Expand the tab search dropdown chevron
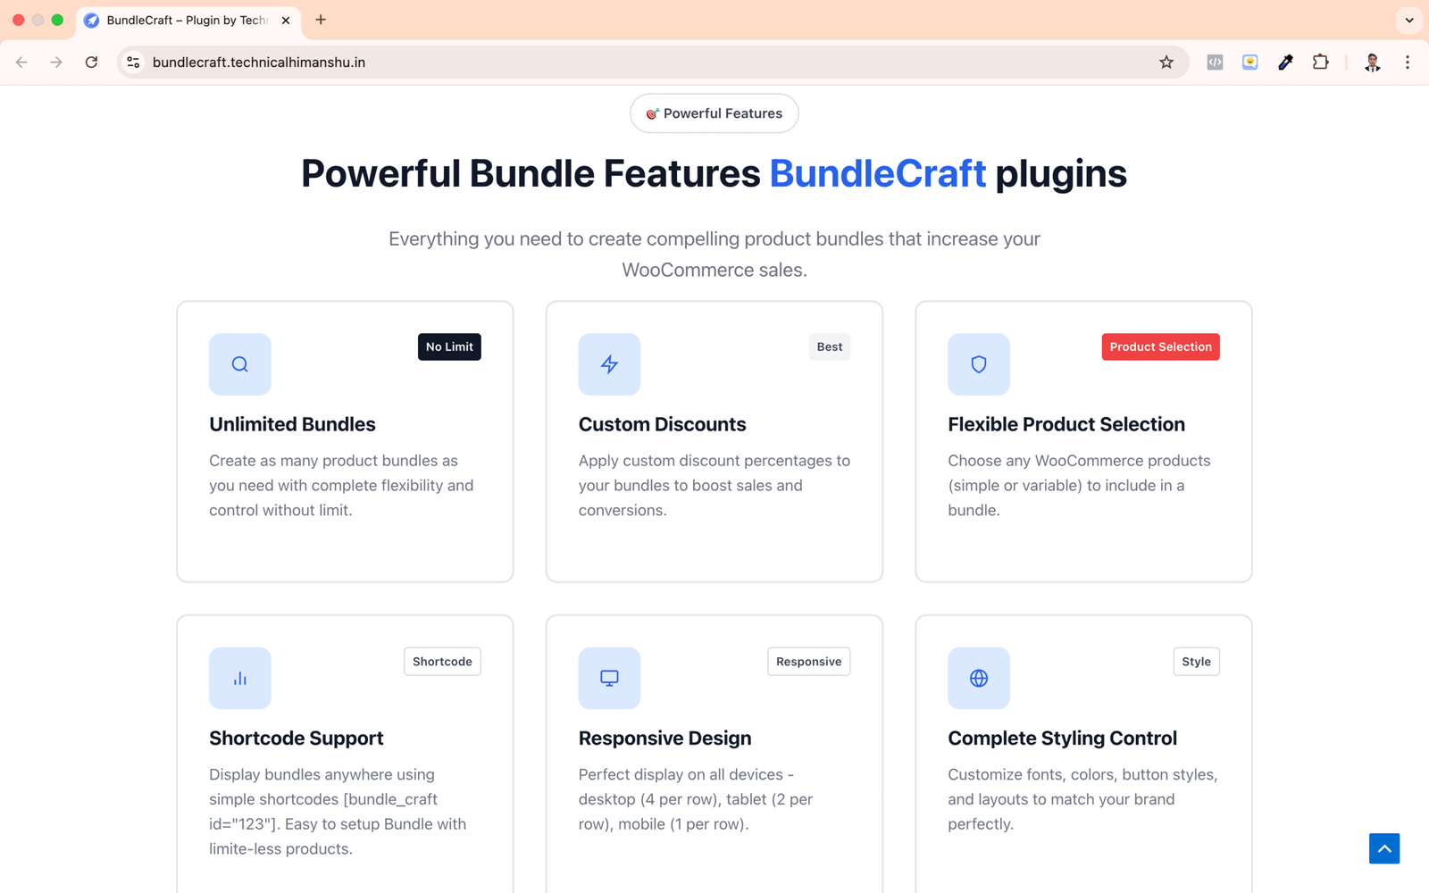 [x=1408, y=20]
